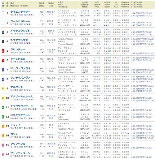Click the foreign-bred icon beside カフェファラオ
Image resolution: width=155 pixels, height=159 pixels.
[11, 68]
